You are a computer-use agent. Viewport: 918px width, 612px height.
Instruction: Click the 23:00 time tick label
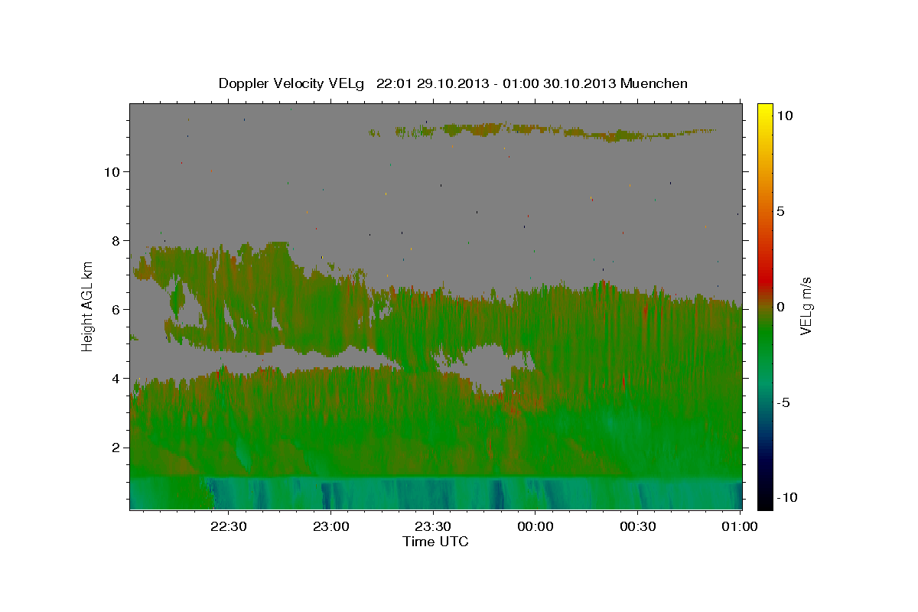(x=331, y=526)
